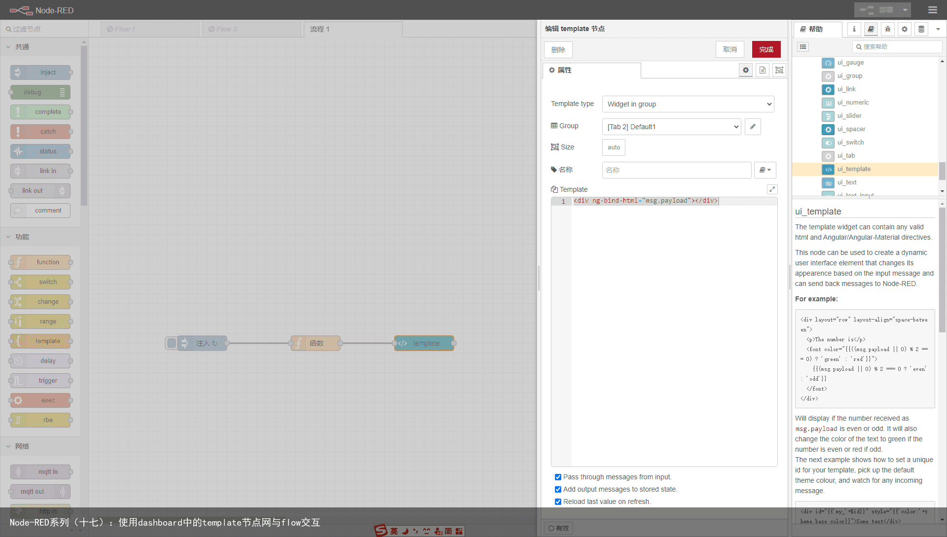
Task: Switch to the Flow 3 tab
Action: (x=252, y=29)
